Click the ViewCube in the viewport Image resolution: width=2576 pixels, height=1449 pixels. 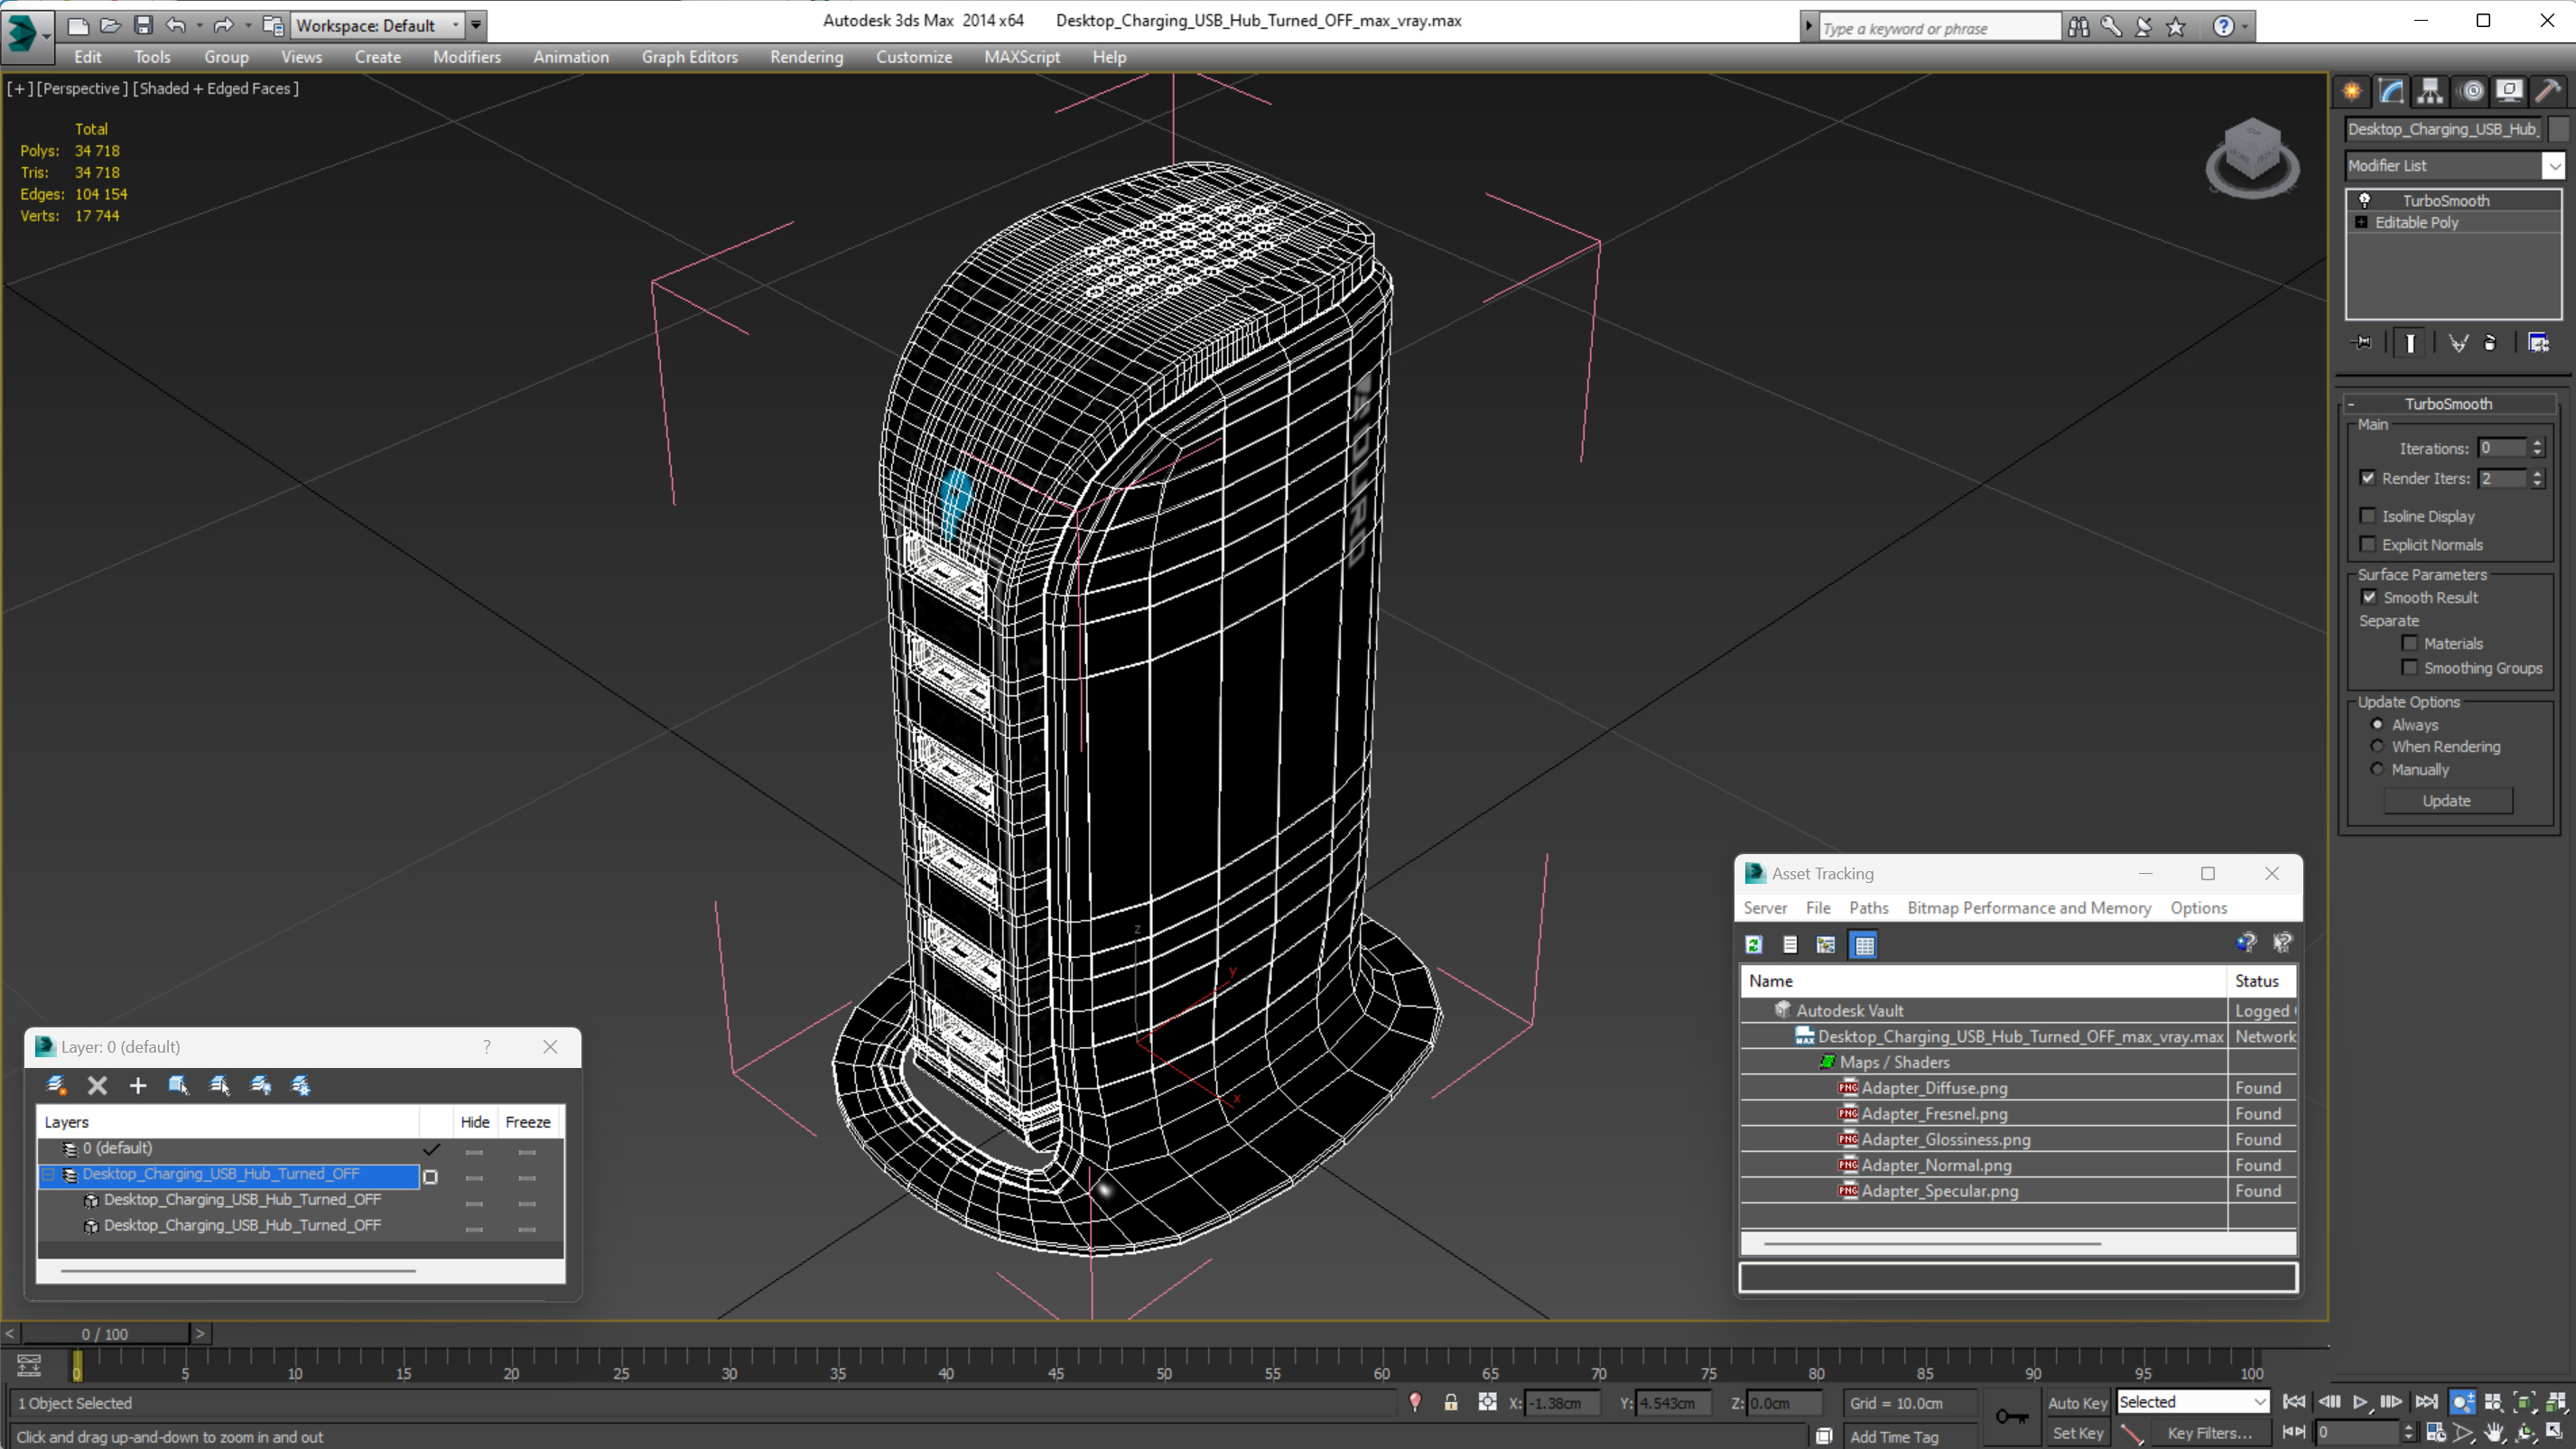pyautogui.click(x=2252, y=158)
